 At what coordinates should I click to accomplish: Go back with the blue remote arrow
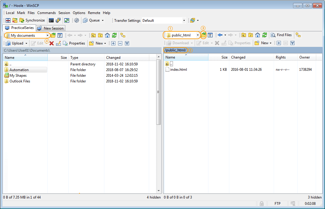220,35
